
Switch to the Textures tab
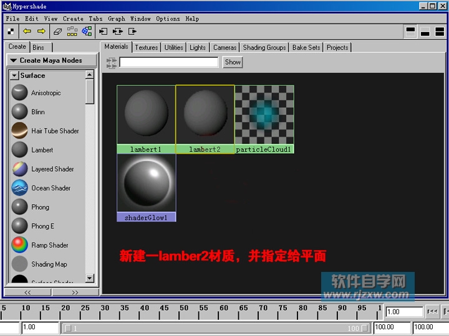tap(147, 47)
